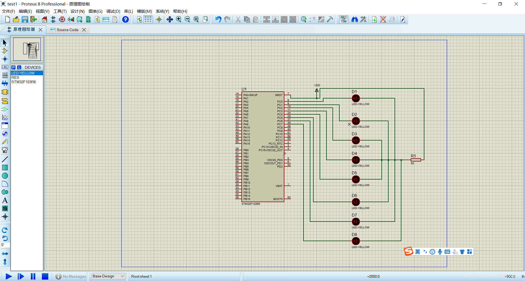Image resolution: width=525 pixels, height=281 pixels.
Task: Click the R1 resistor component
Action: tap(416, 160)
